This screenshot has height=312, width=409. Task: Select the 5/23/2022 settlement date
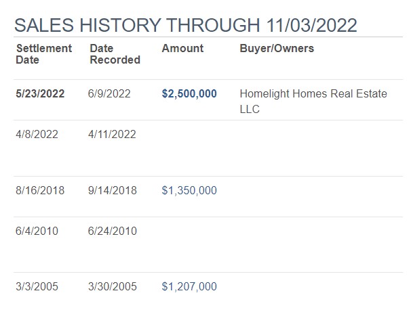click(40, 93)
